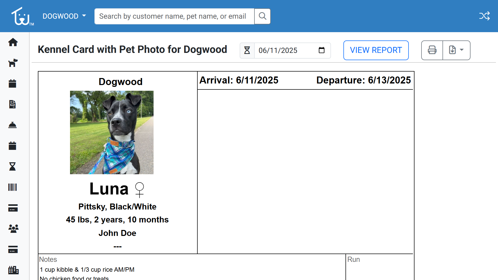Open the dog icon in sidebar
Screen dimensions: 498x280
[13, 63]
